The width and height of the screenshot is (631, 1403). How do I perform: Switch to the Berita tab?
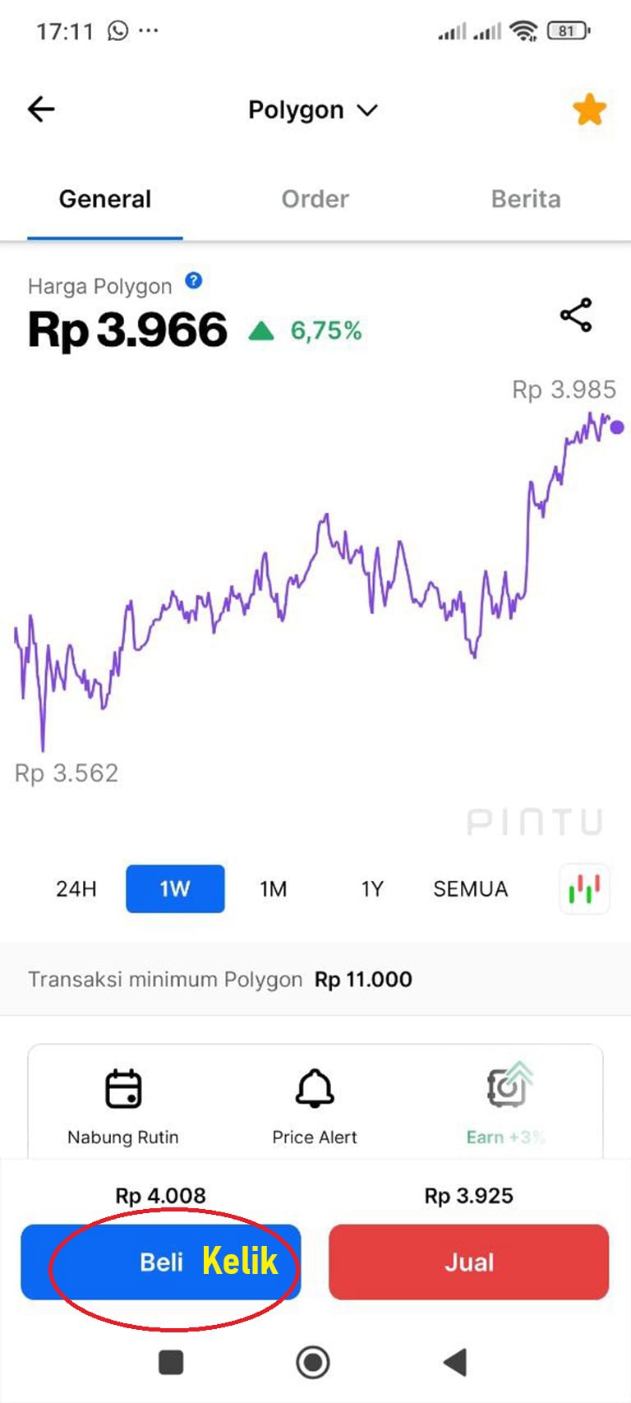526,199
